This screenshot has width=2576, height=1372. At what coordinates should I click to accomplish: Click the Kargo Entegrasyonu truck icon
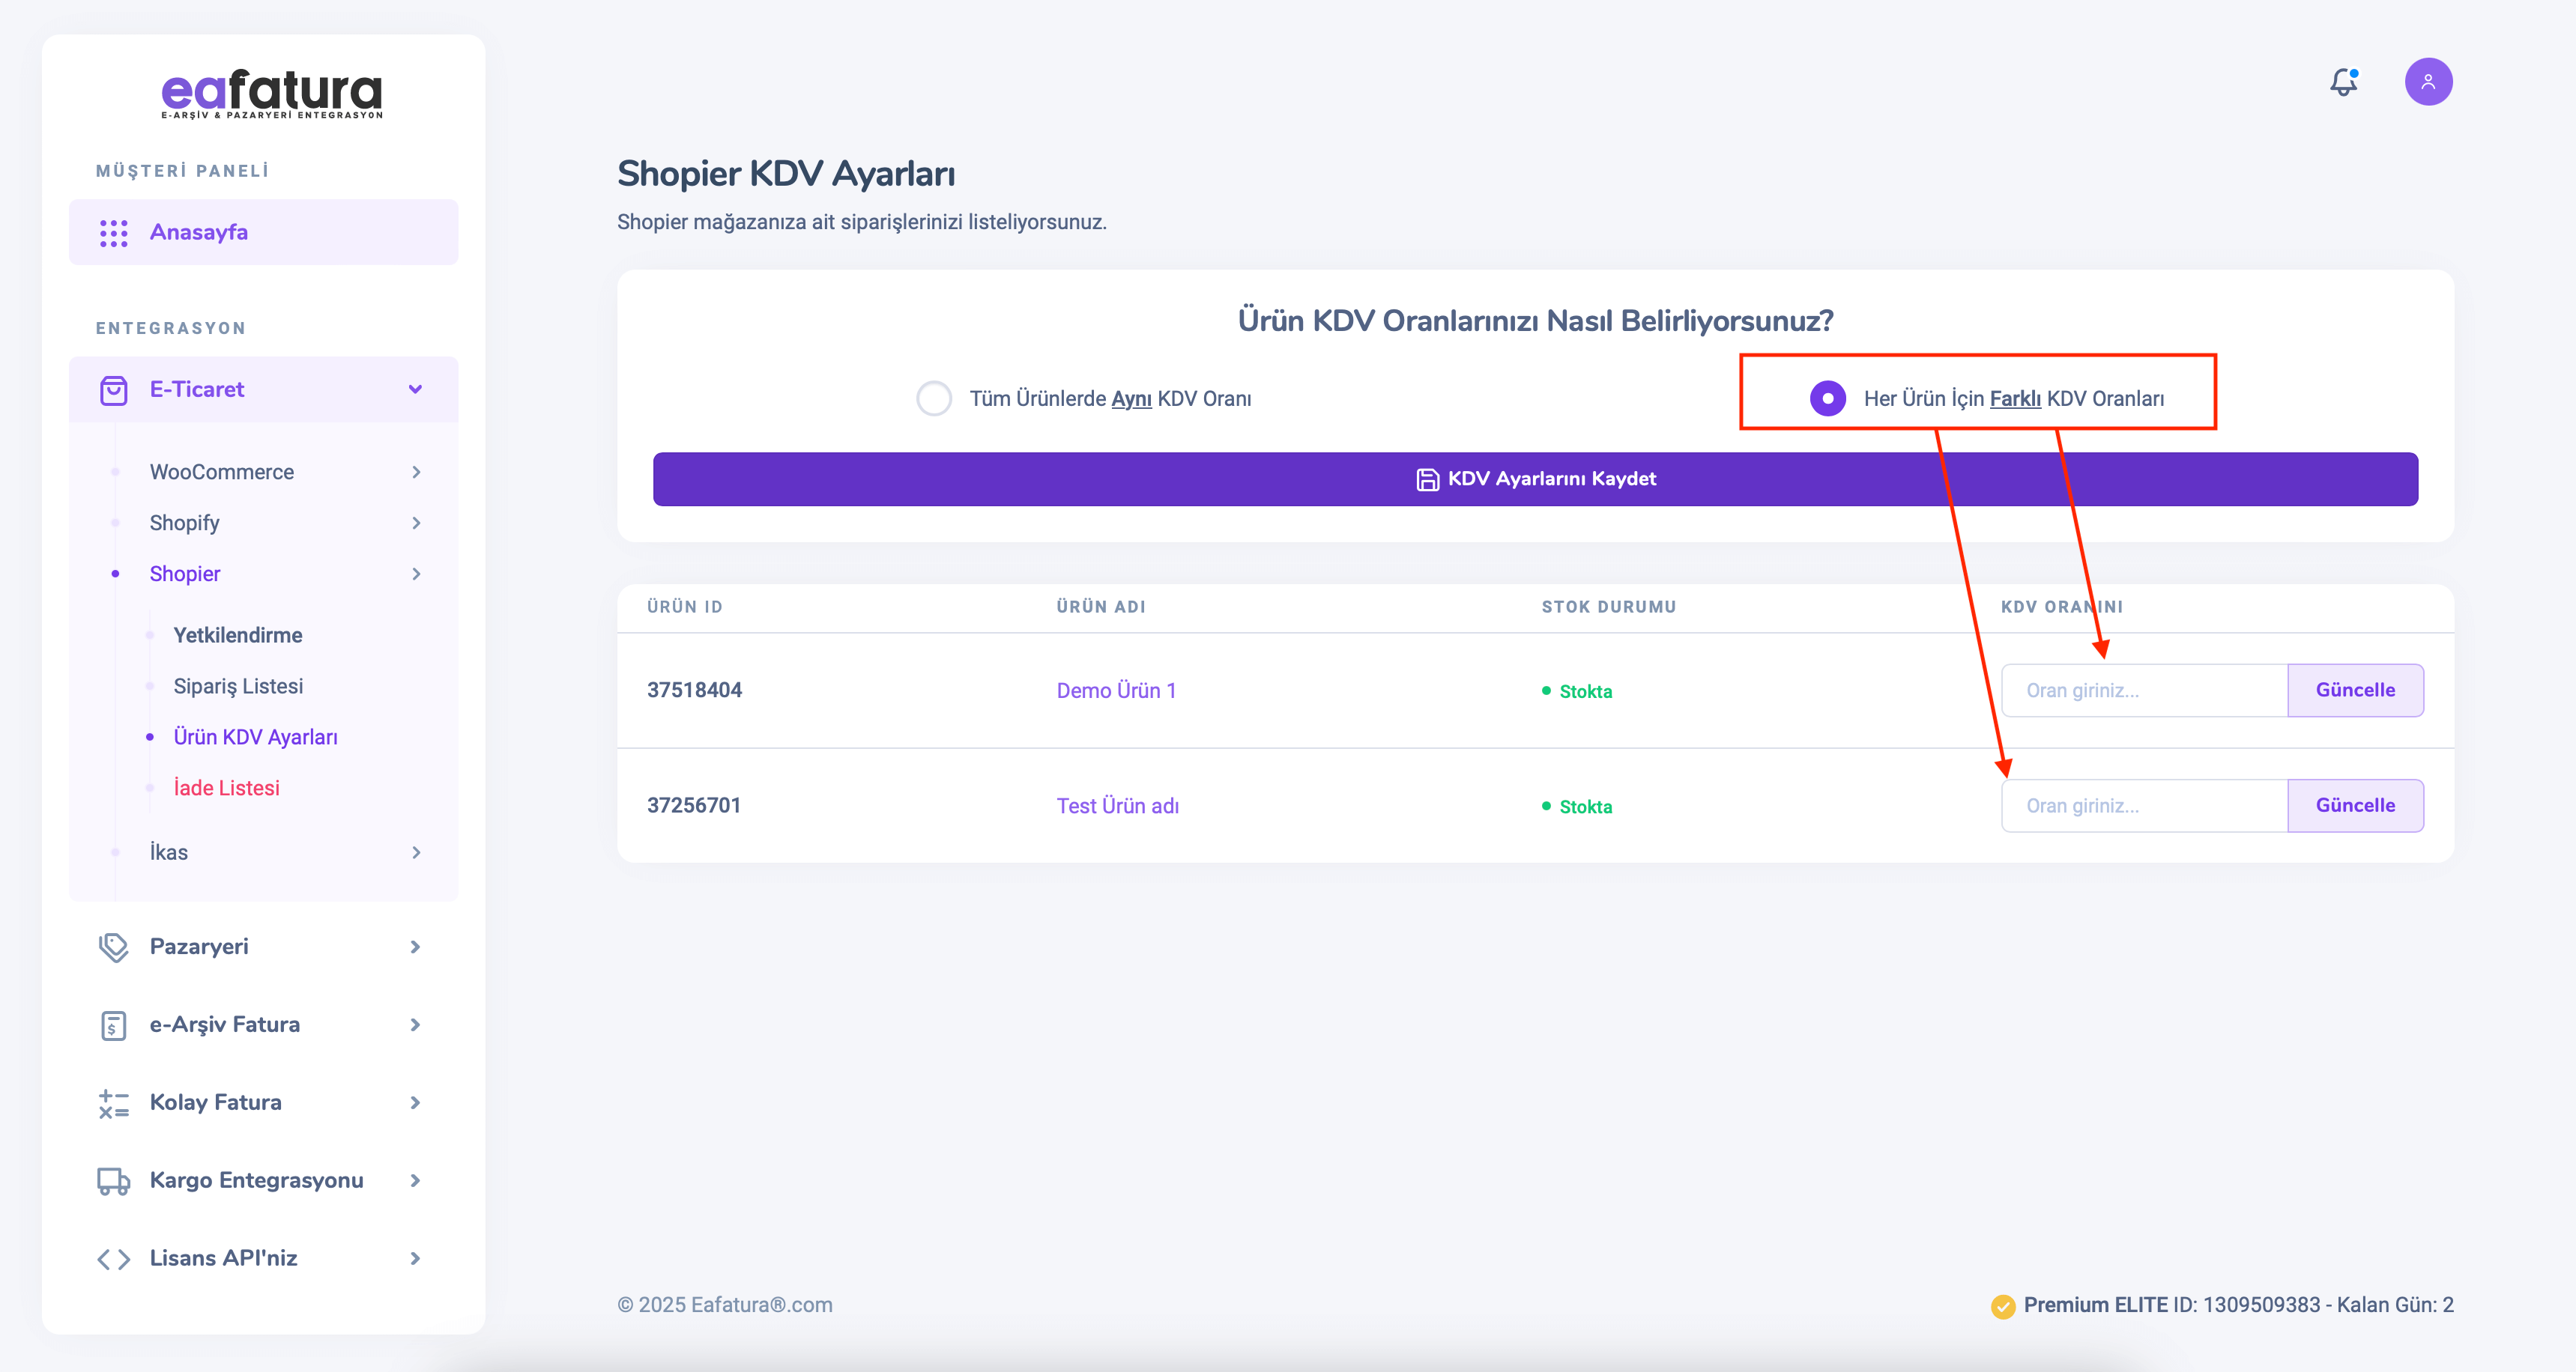(114, 1180)
